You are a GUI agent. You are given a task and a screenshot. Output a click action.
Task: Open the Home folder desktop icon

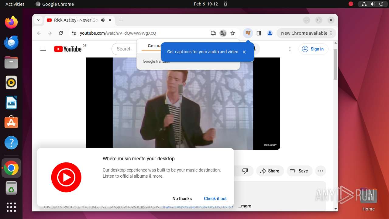[x=368, y=199]
